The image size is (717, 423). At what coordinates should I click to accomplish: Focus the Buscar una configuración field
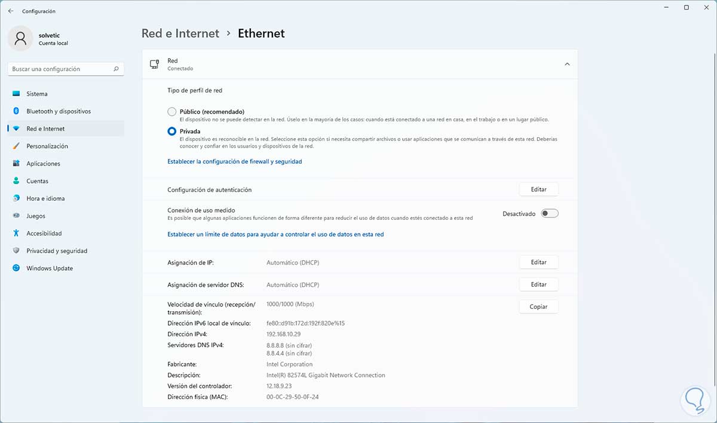click(x=60, y=69)
